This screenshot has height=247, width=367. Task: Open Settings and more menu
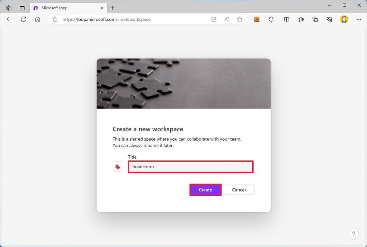pos(359,19)
